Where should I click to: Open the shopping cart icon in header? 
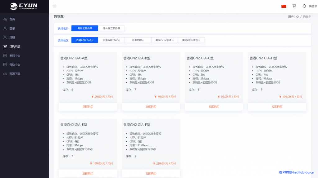[x=294, y=6]
